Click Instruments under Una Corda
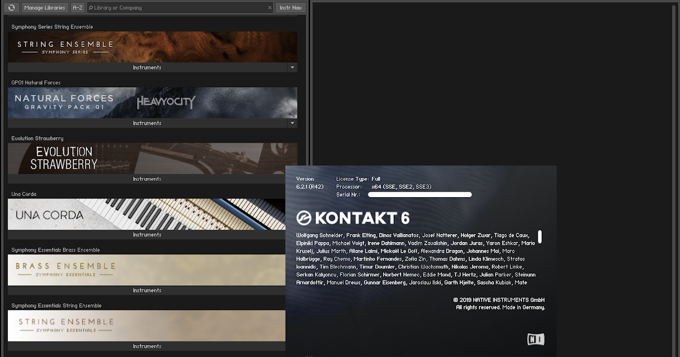Viewport: 680px width, 357px height. pos(147,234)
